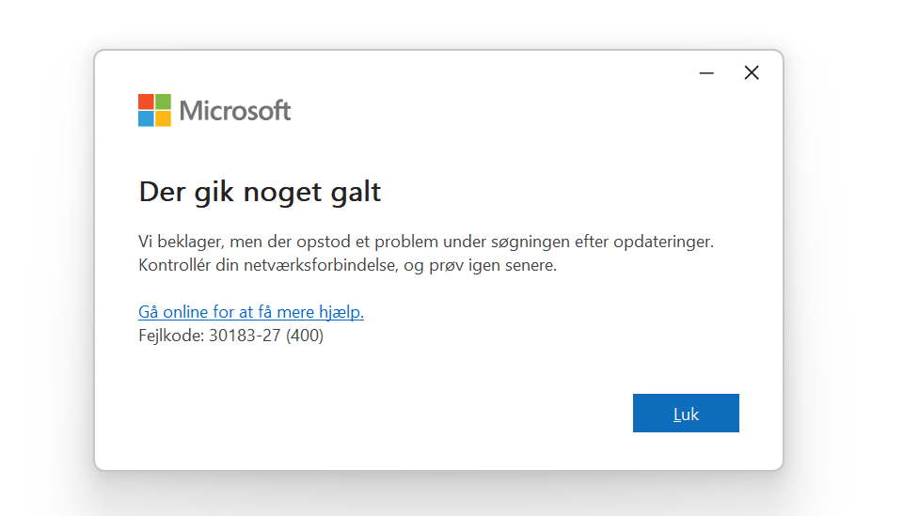Screen dimensions: 903x516
Task: Click the Microsoft wordmark text
Action: tap(235, 111)
